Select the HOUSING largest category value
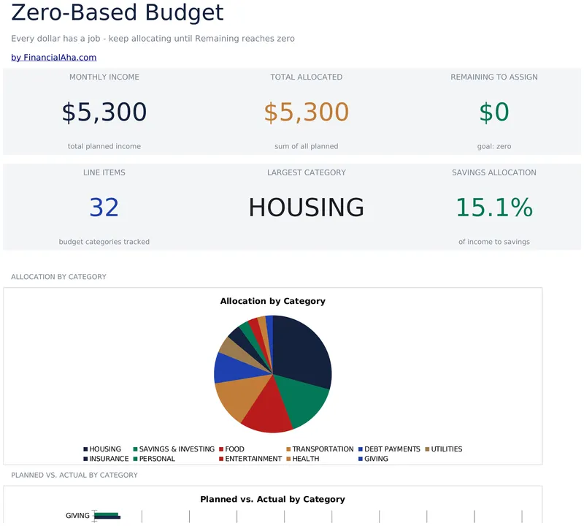Screen dimensions: 584x526 306,207
